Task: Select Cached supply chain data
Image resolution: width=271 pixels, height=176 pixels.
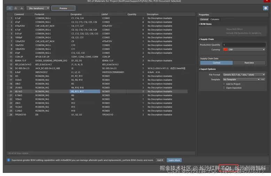Action: (x=216, y=63)
